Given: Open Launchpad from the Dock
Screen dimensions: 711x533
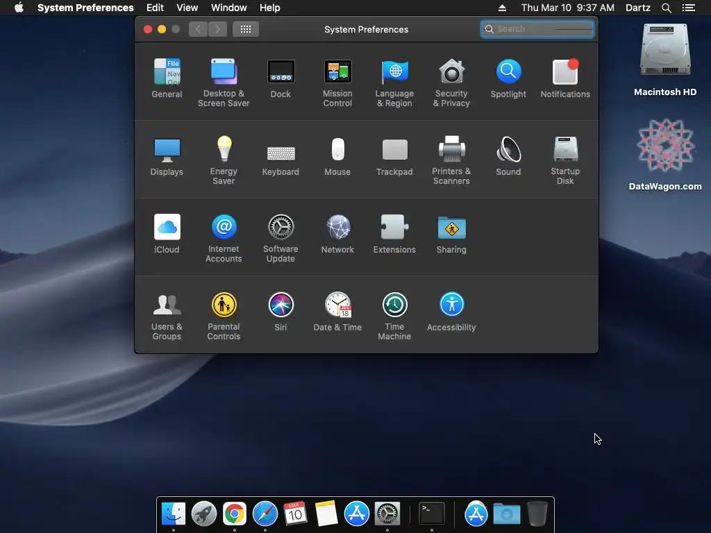Looking at the screenshot, I should (x=204, y=514).
